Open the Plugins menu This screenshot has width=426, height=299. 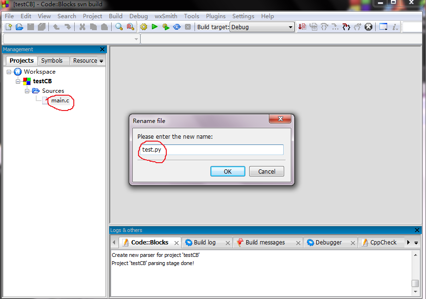click(x=216, y=16)
